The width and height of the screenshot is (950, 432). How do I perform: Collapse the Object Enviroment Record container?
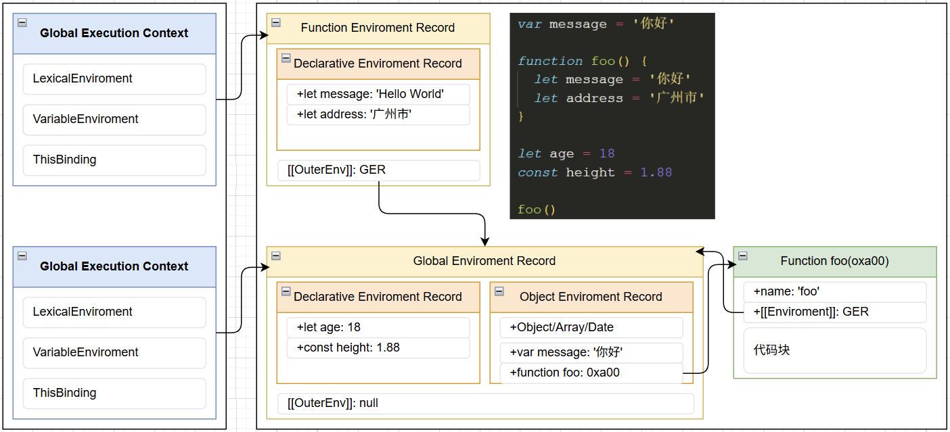pos(499,291)
